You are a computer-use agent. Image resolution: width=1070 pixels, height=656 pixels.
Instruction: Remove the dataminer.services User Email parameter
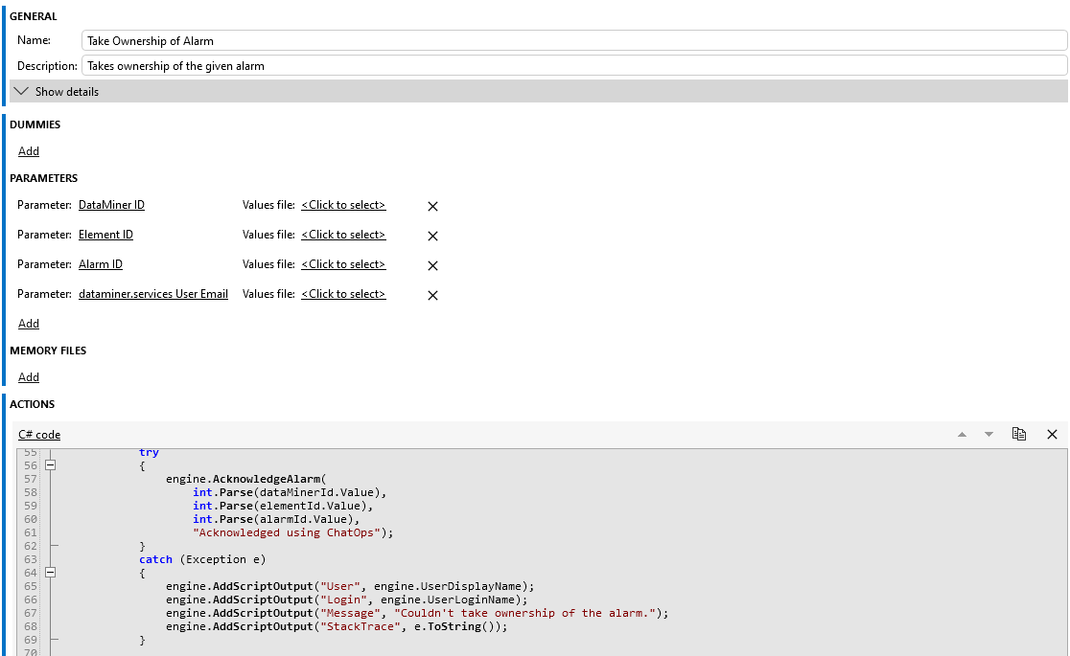click(432, 295)
